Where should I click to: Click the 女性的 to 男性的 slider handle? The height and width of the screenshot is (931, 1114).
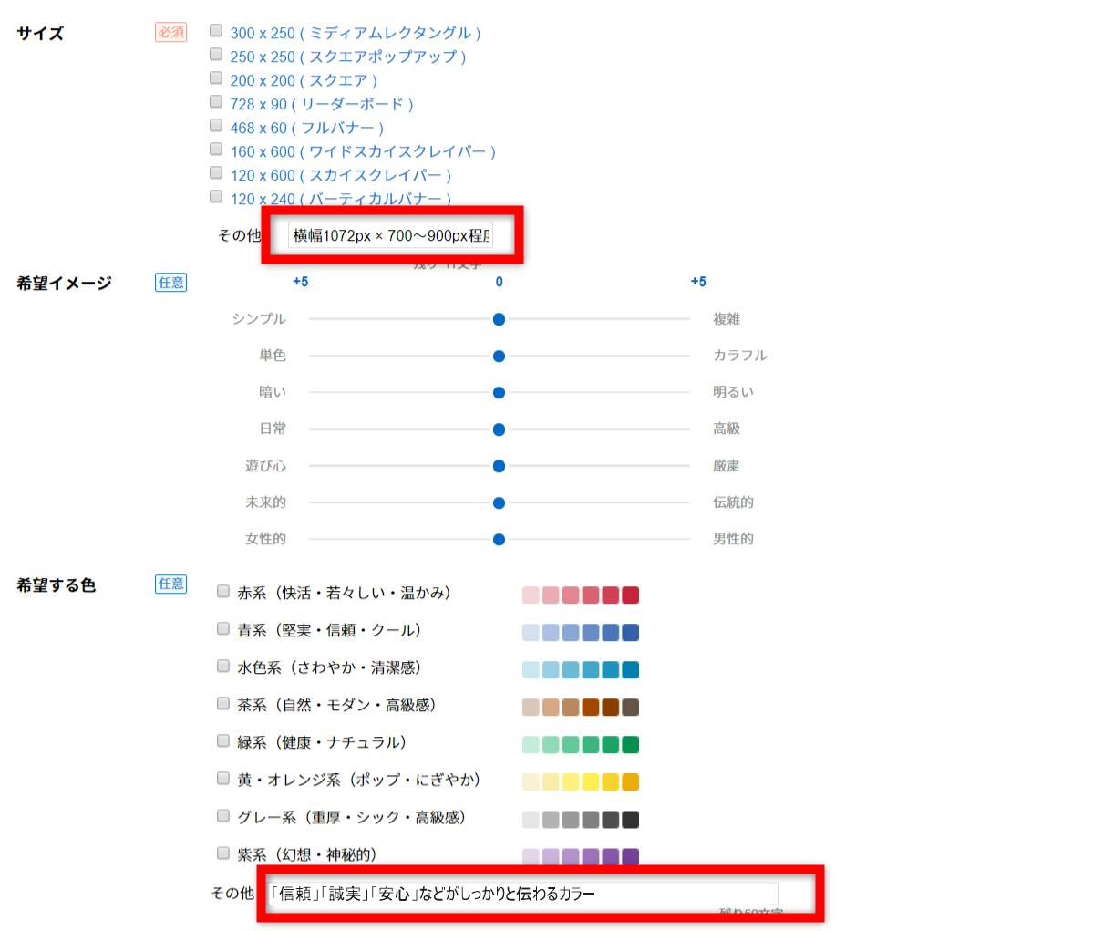pos(499,540)
